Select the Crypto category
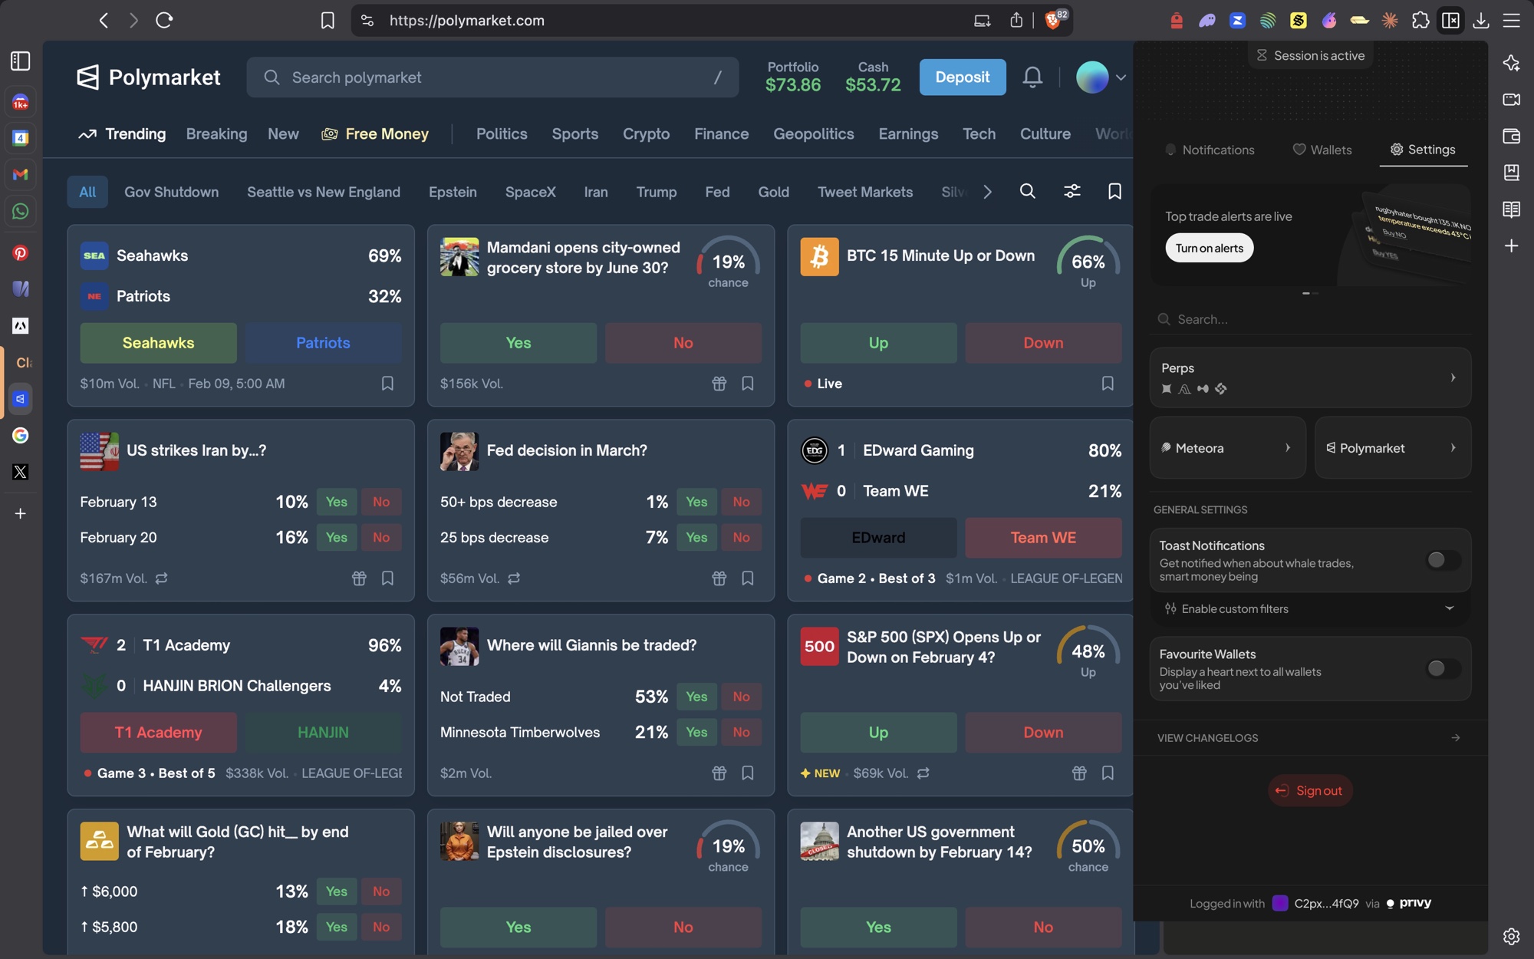1534x959 pixels. tap(646, 133)
